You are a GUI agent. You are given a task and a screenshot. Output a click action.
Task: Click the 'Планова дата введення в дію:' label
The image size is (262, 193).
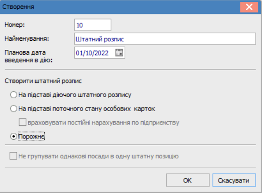(x=28, y=56)
